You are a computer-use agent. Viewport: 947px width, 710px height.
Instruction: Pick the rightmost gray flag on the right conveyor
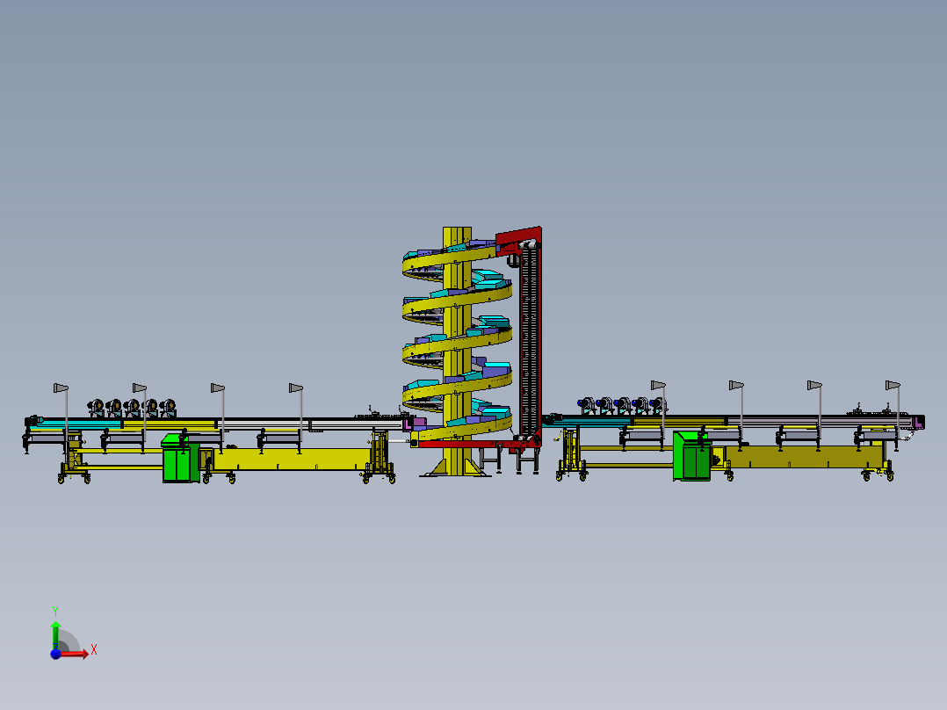(x=893, y=385)
